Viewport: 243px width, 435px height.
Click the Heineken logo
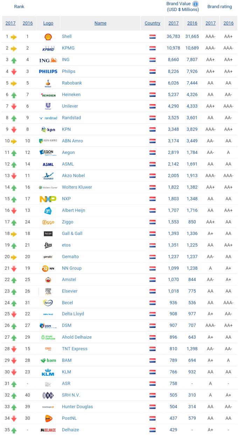(x=48, y=94)
